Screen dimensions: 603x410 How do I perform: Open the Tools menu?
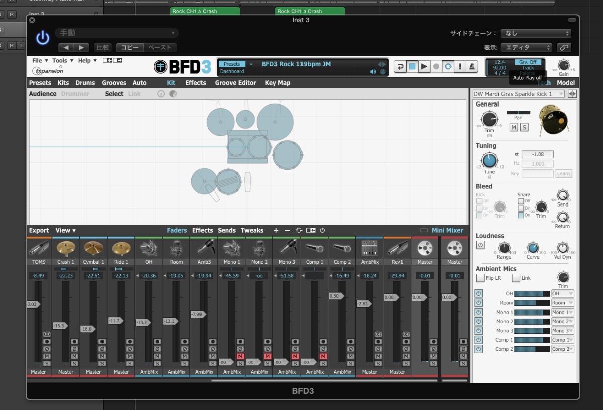click(63, 61)
